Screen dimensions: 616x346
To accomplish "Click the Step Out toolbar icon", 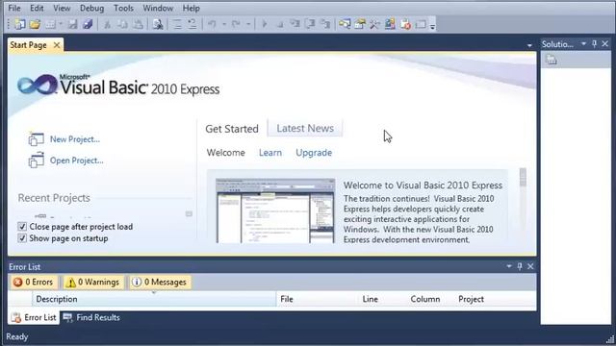I will (325, 24).
